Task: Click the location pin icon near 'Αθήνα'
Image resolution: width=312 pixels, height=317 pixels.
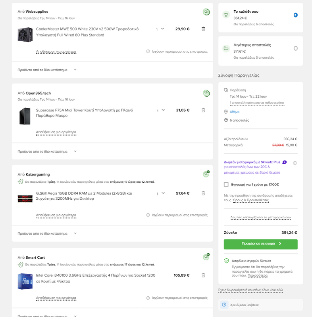Action: click(226, 112)
